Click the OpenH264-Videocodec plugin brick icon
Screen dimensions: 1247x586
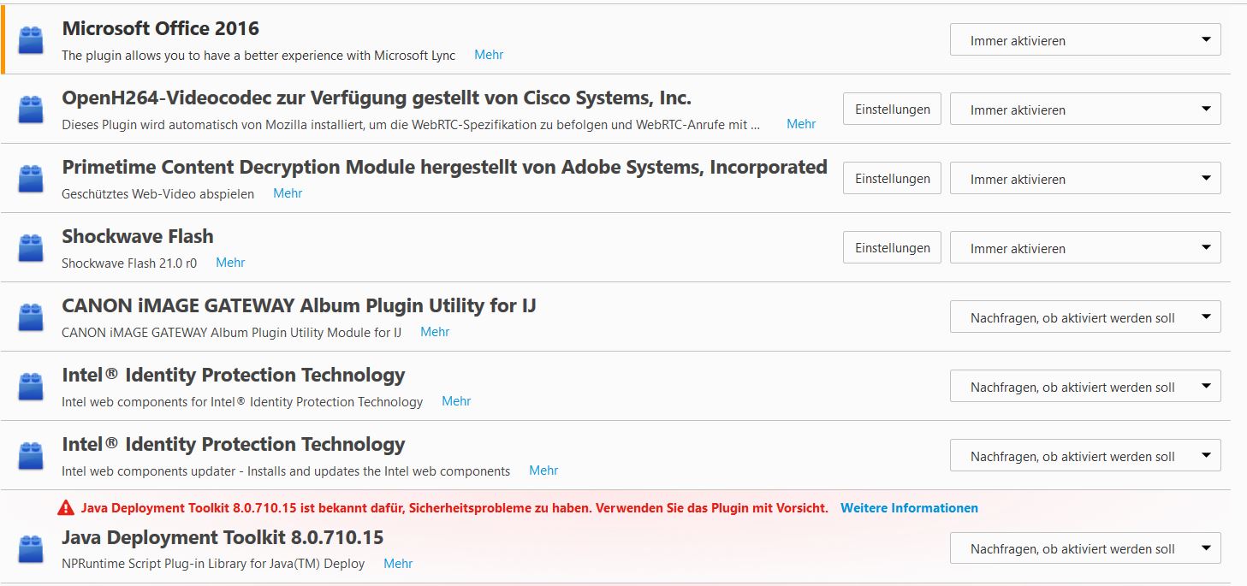[x=31, y=110]
